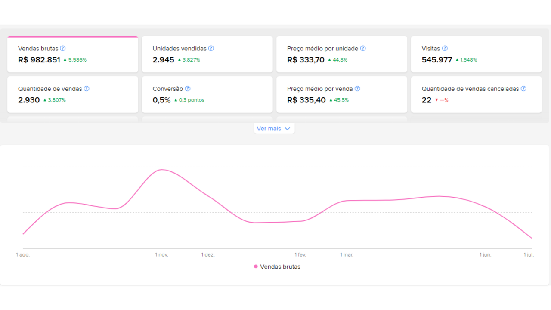Click the 5.586% growth indicator

tap(75, 60)
